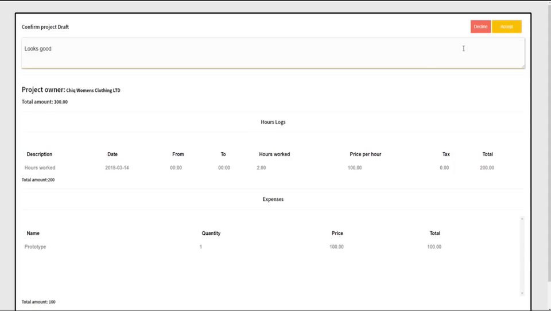Click the date cell '2018-03-14'
Viewport: 551px width, 311px height.
117,168
